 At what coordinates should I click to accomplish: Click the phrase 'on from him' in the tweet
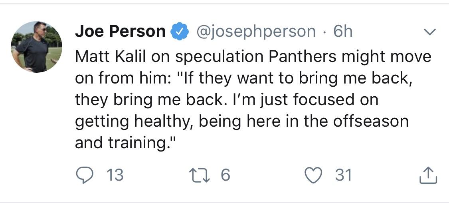click(123, 78)
